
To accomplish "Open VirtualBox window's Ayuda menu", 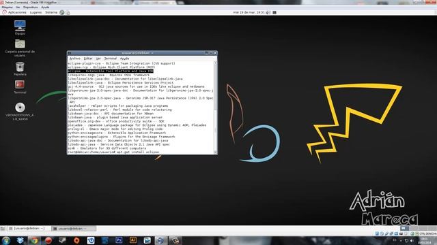I will click(45, 7).
